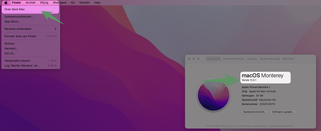Open the Weergave menu

(60, 3)
